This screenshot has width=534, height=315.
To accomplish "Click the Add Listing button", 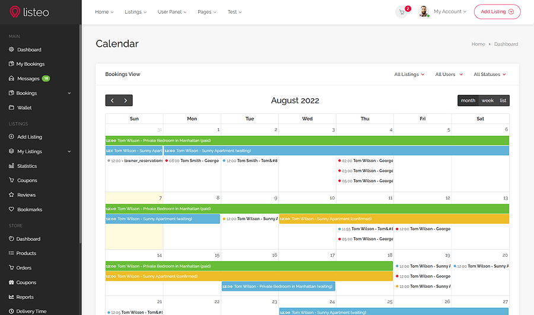I will click(497, 12).
